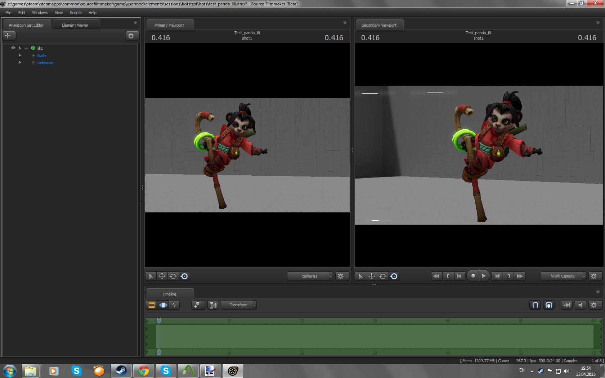
Task: Open the File menu
Action: (x=8, y=13)
